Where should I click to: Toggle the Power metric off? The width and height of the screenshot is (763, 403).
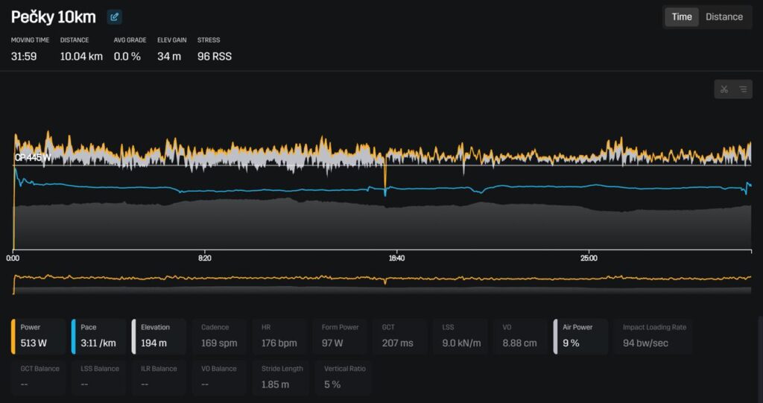pyautogui.click(x=38, y=336)
